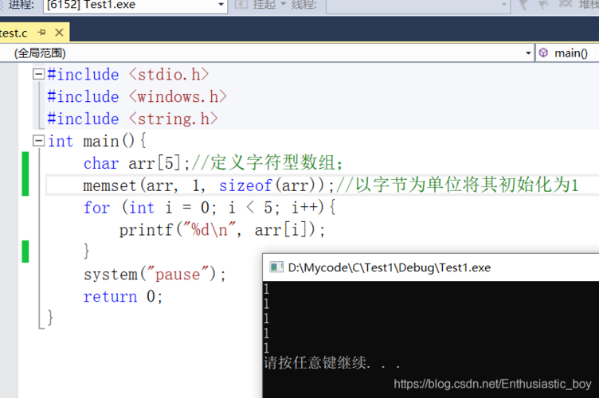
Task: Collapse the #include block
Action: (38, 74)
